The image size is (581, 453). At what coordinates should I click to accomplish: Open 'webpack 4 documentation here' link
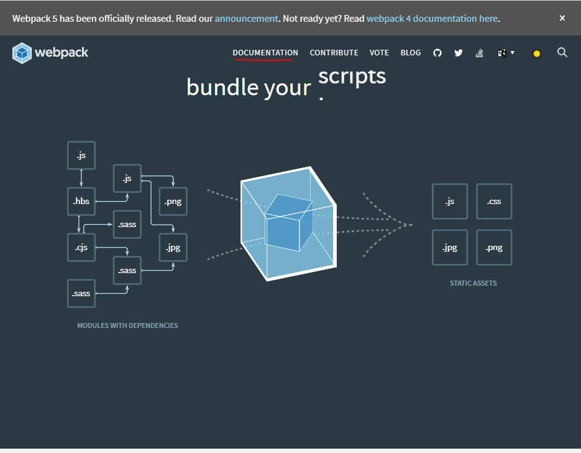coord(432,19)
